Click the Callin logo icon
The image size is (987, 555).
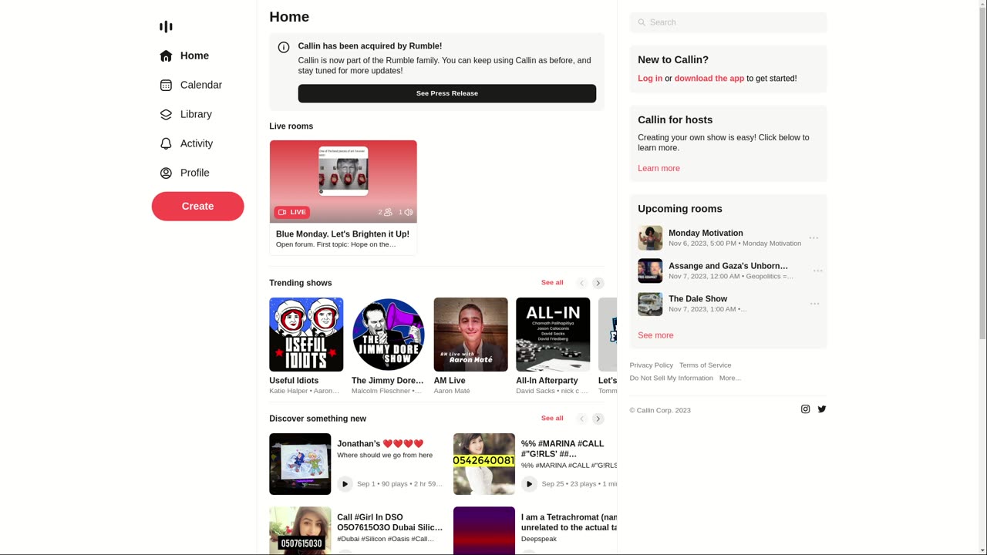(166, 27)
